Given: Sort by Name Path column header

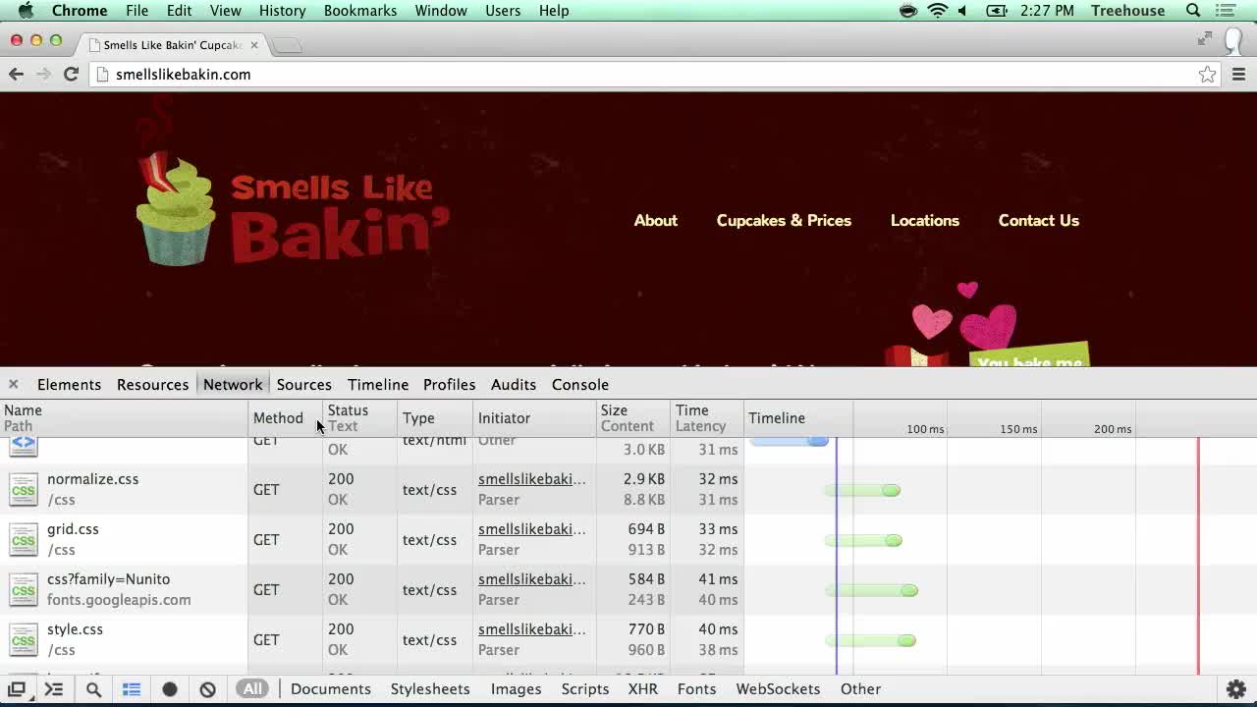Looking at the screenshot, I should (124, 418).
